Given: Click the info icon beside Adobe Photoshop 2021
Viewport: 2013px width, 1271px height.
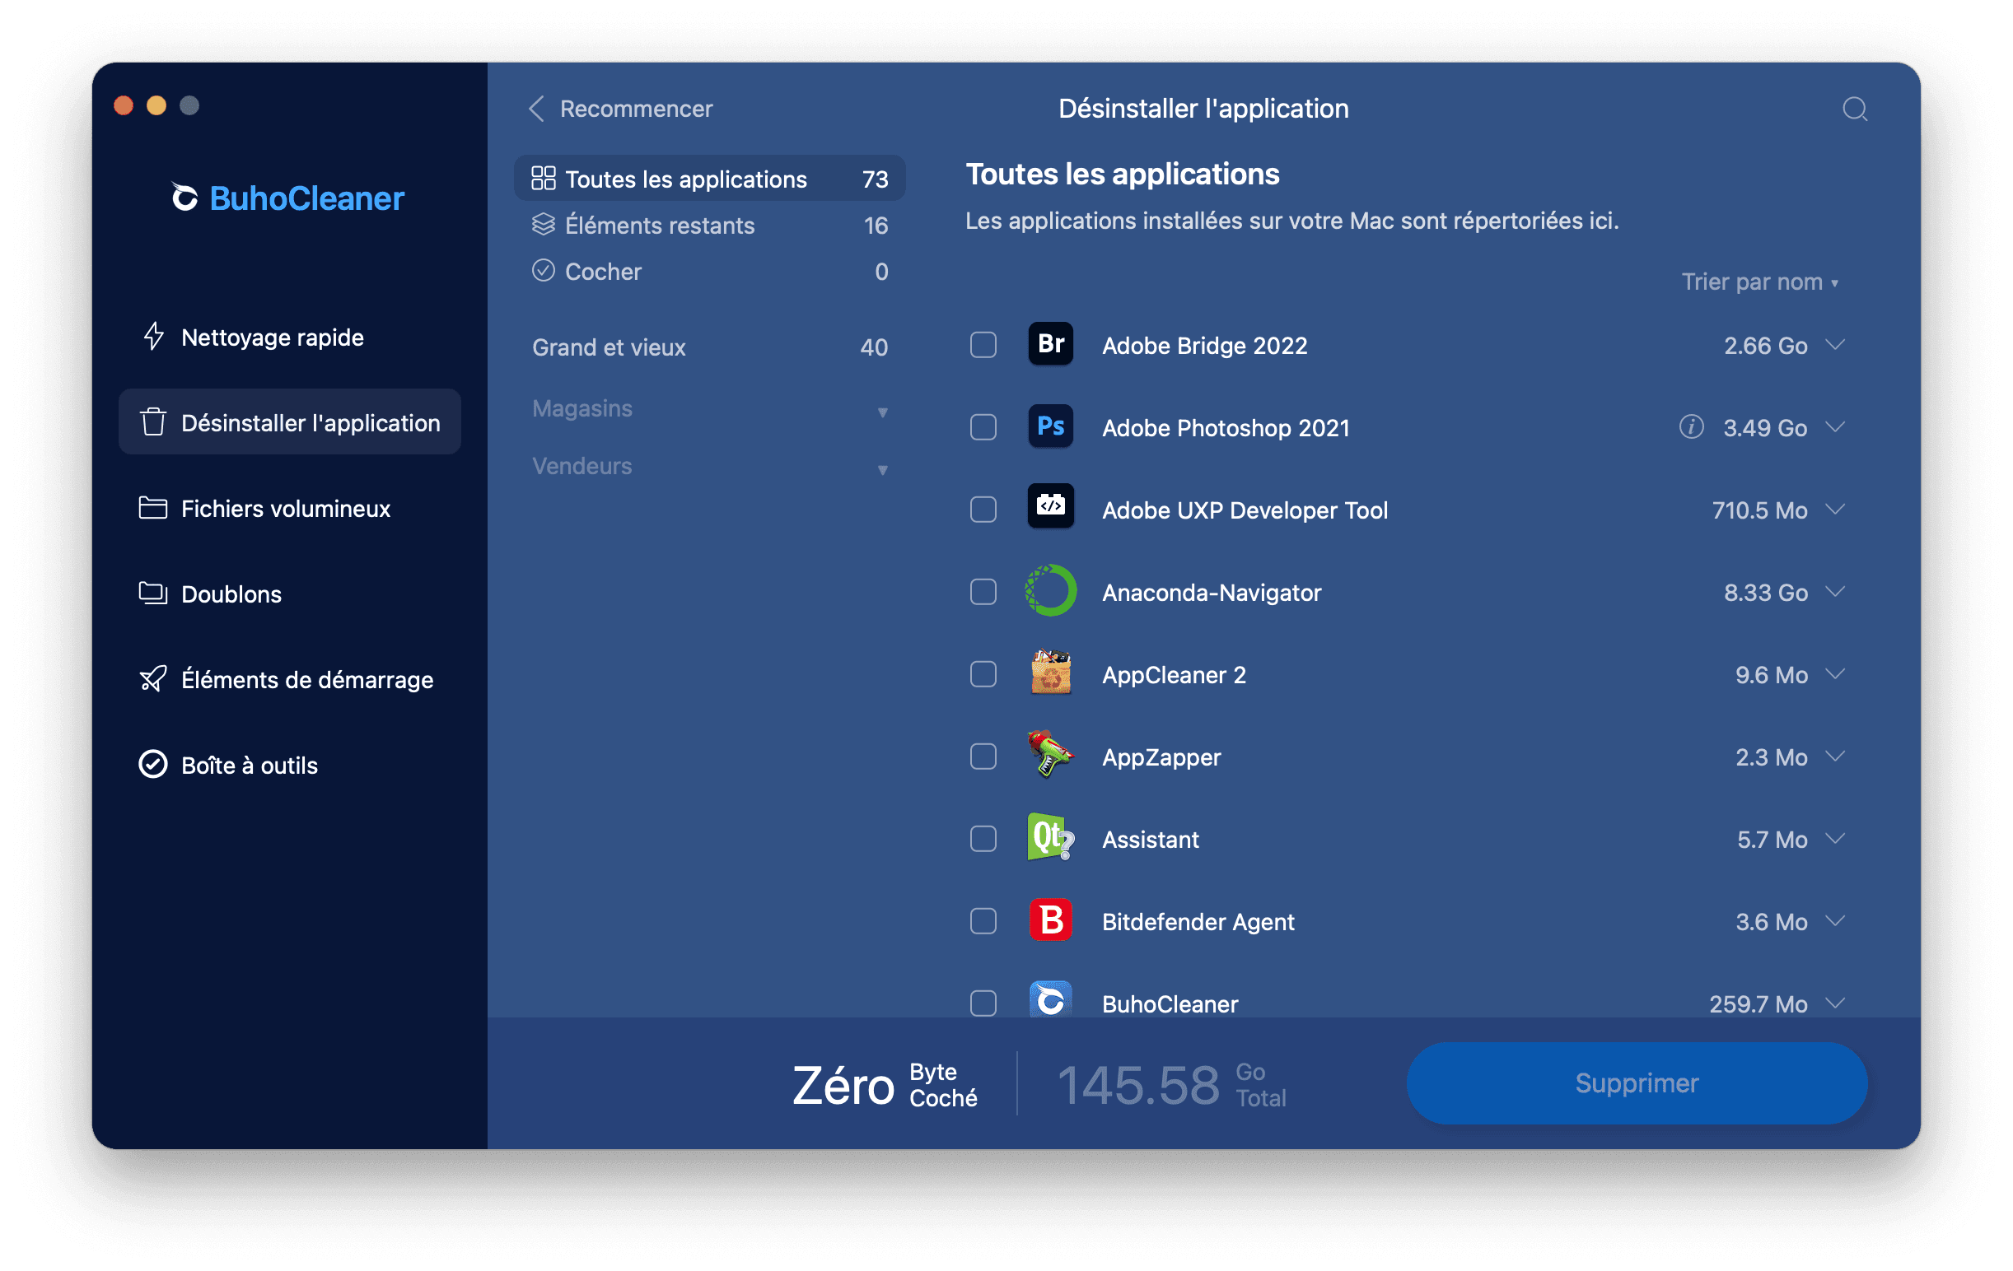Looking at the screenshot, I should tap(1690, 427).
